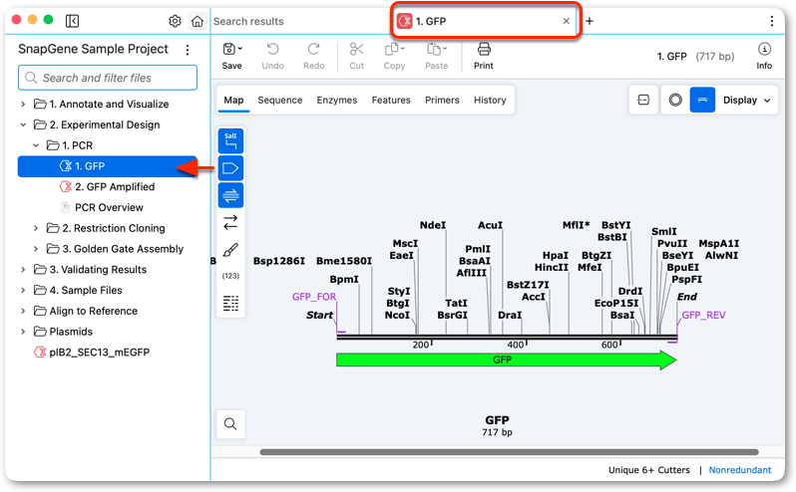The width and height of the screenshot is (796, 492).
Task: Open the Features tab
Action: coord(391,100)
